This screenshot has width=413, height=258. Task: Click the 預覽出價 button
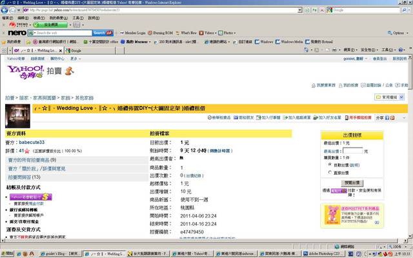tap(352, 183)
